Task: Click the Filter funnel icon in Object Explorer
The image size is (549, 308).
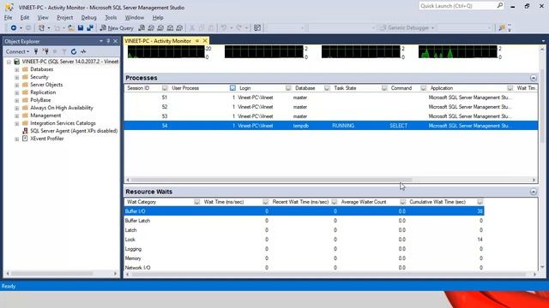Action: 64,51
